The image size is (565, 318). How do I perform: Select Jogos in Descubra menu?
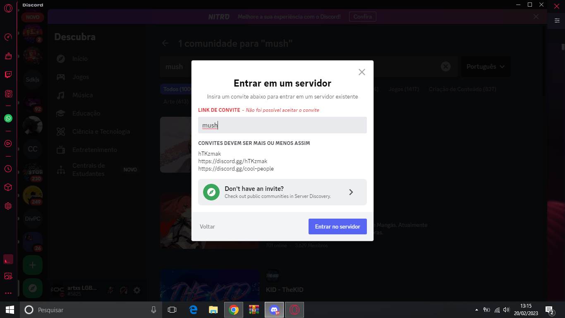pos(97,77)
